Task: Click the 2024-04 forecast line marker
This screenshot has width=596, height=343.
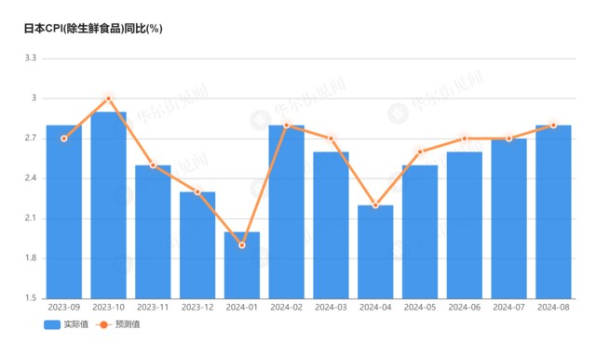Action: click(x=375, y=205)
